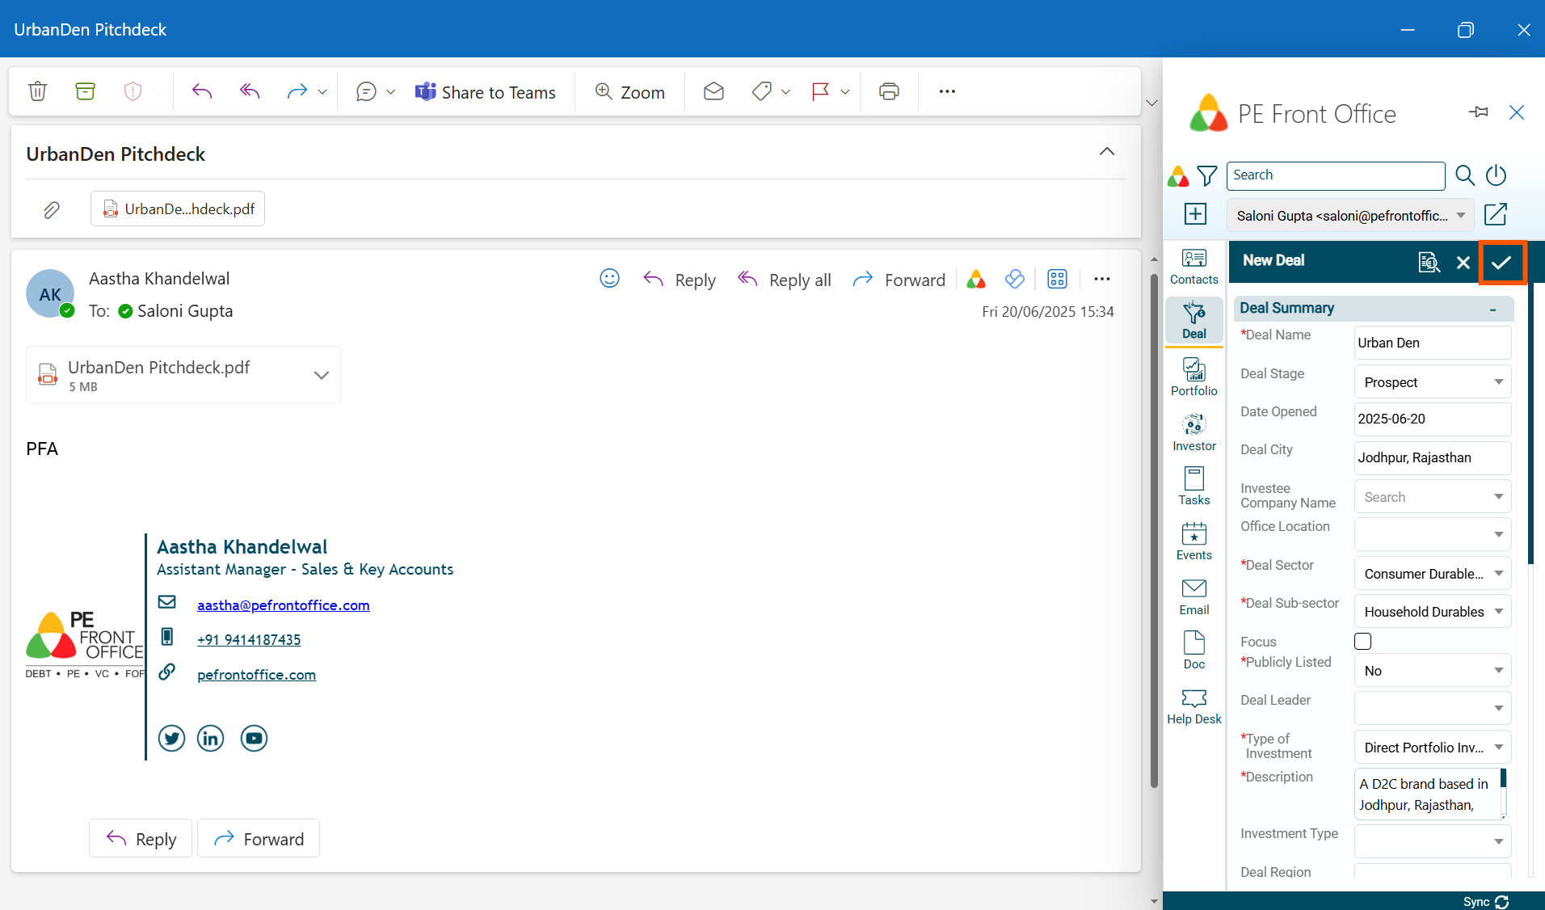Pin the PE Front Office pane
The image size is (1545, 910).
[1478, 112]
